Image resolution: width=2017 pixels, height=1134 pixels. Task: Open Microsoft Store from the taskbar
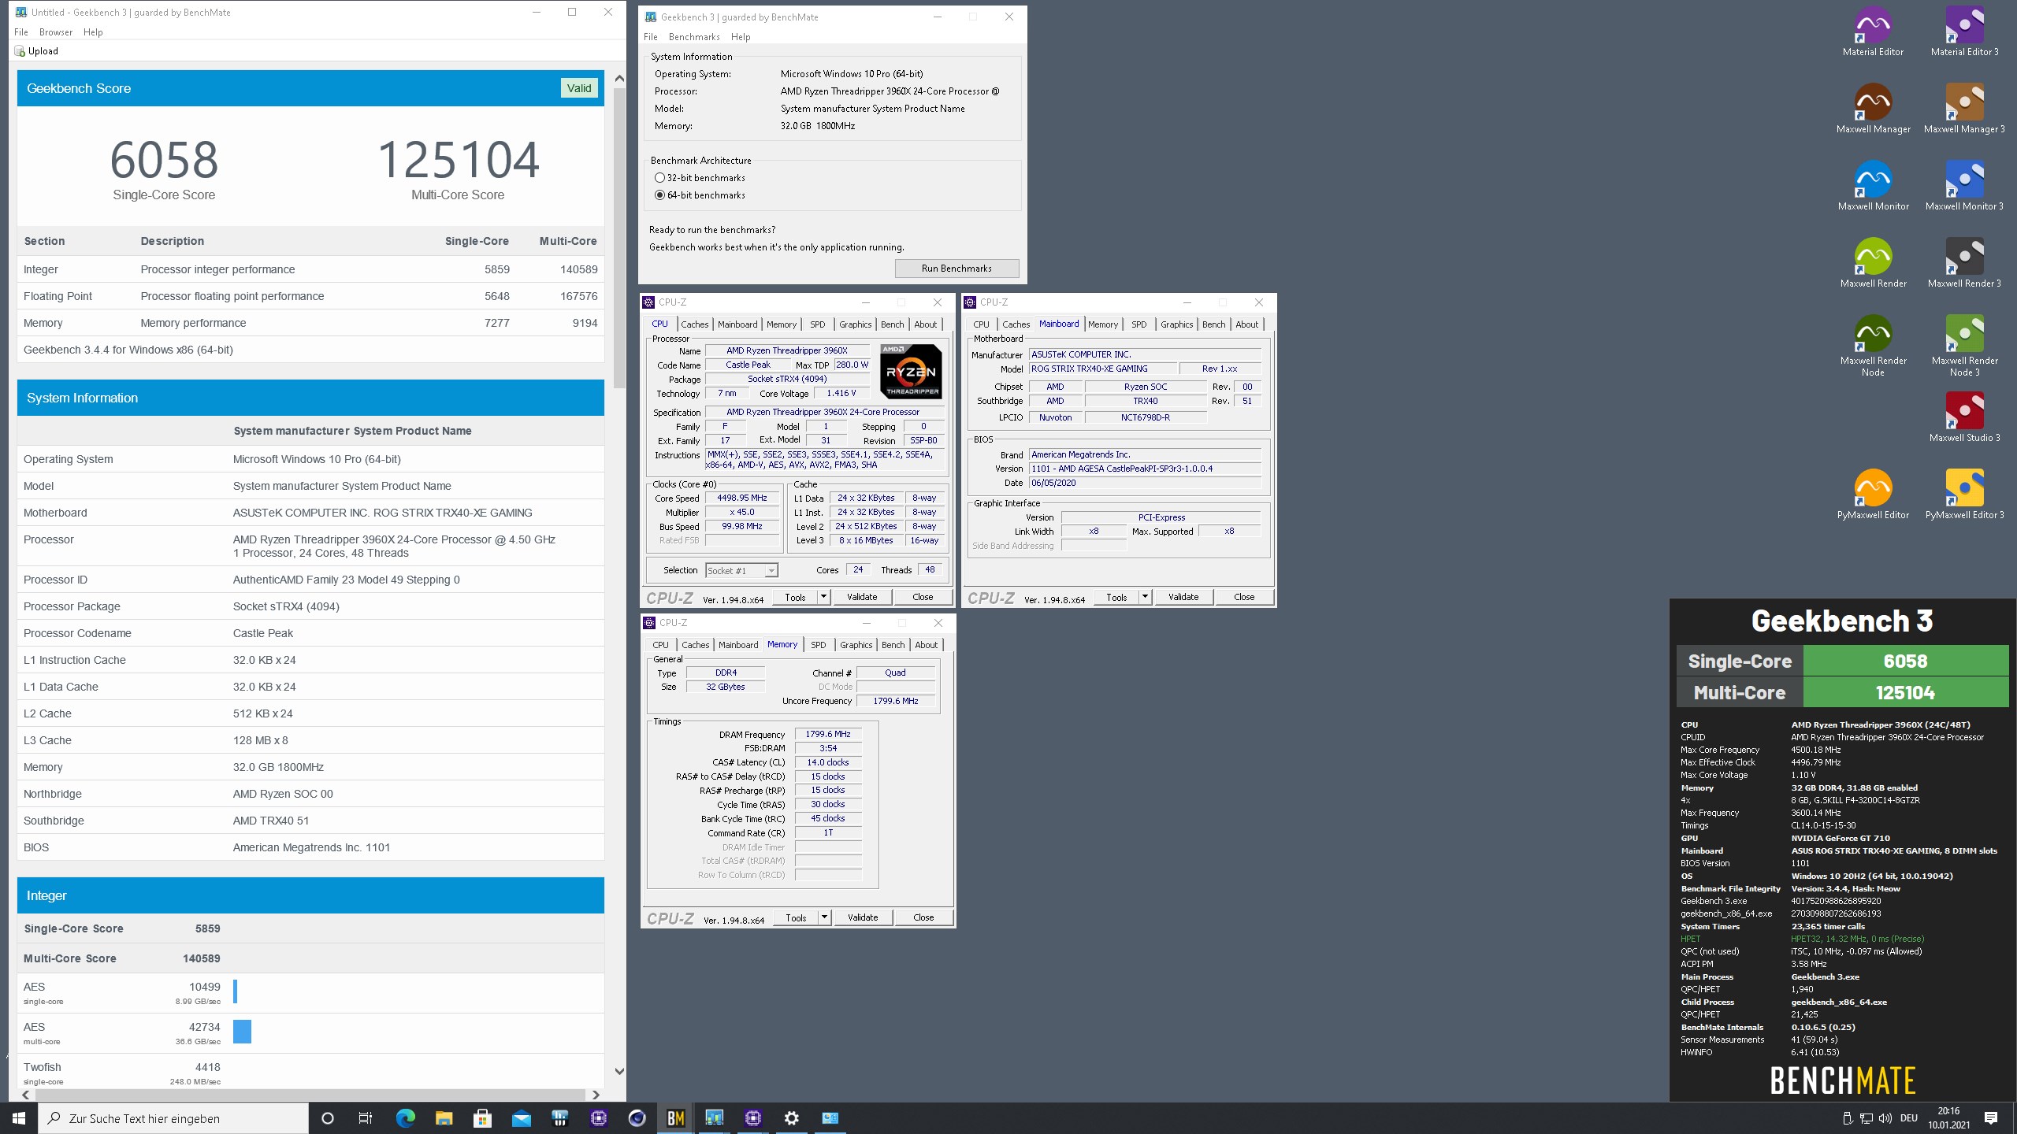(x=482, y=1118)
